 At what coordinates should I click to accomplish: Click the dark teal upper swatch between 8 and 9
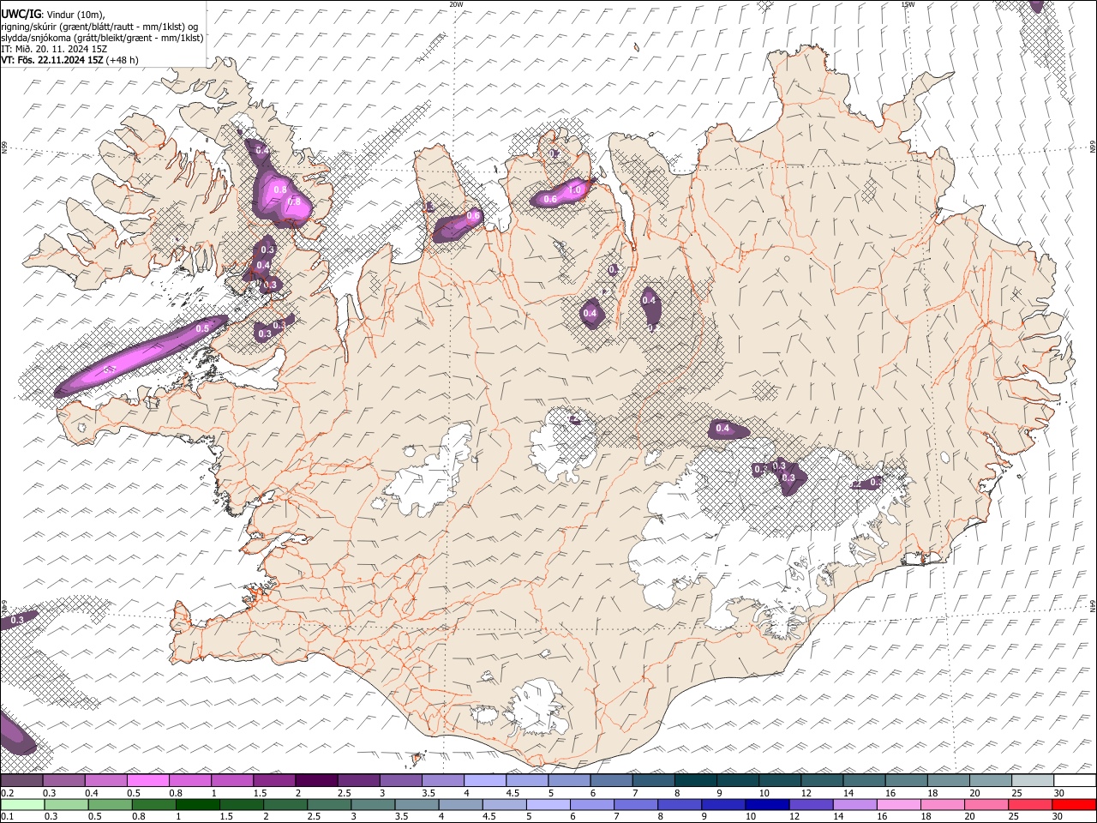(x=696, y=781)
